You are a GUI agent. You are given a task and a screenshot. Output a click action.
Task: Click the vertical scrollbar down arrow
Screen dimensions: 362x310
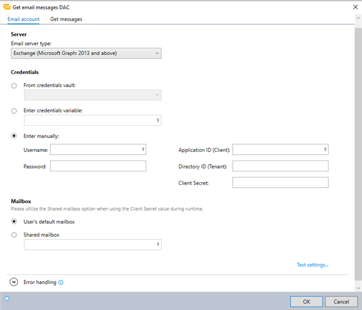point(357,288)
